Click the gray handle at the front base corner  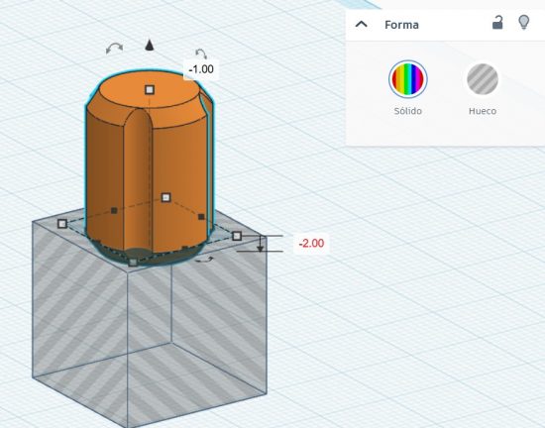pos(133,262)
